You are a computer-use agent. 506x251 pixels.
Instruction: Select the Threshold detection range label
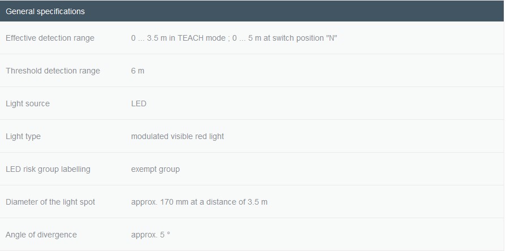click(53, 71)
